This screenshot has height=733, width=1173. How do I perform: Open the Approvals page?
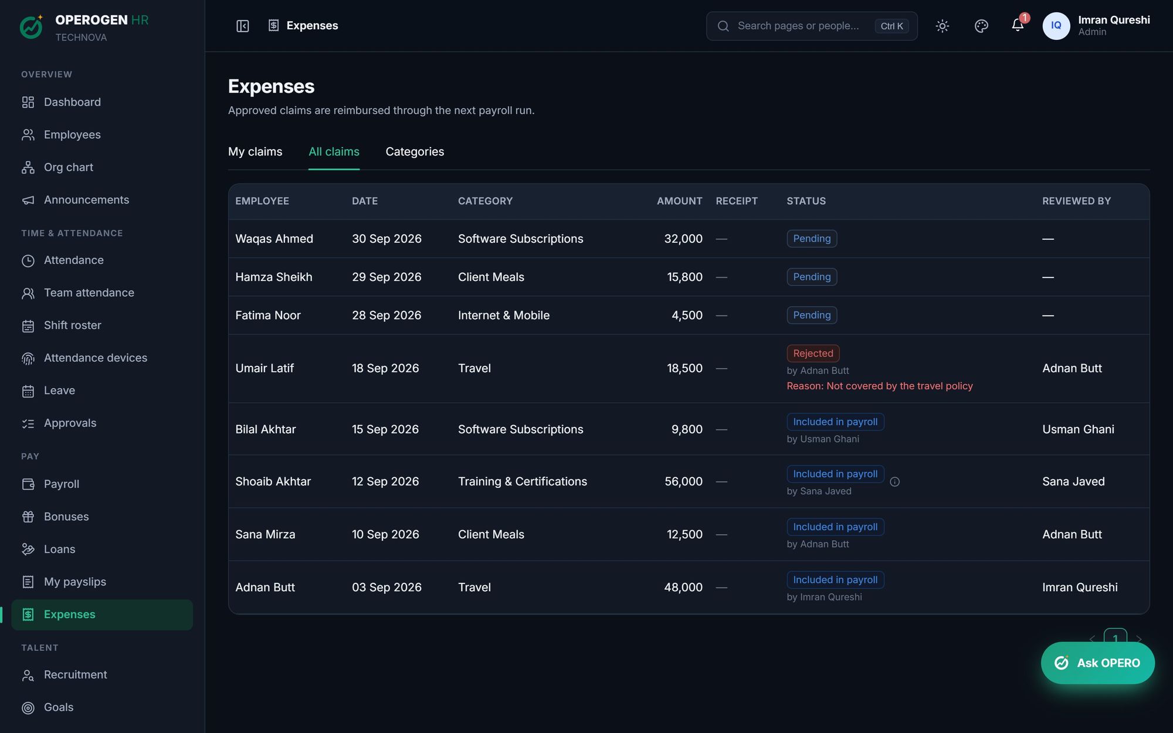(x=102, y=423)
